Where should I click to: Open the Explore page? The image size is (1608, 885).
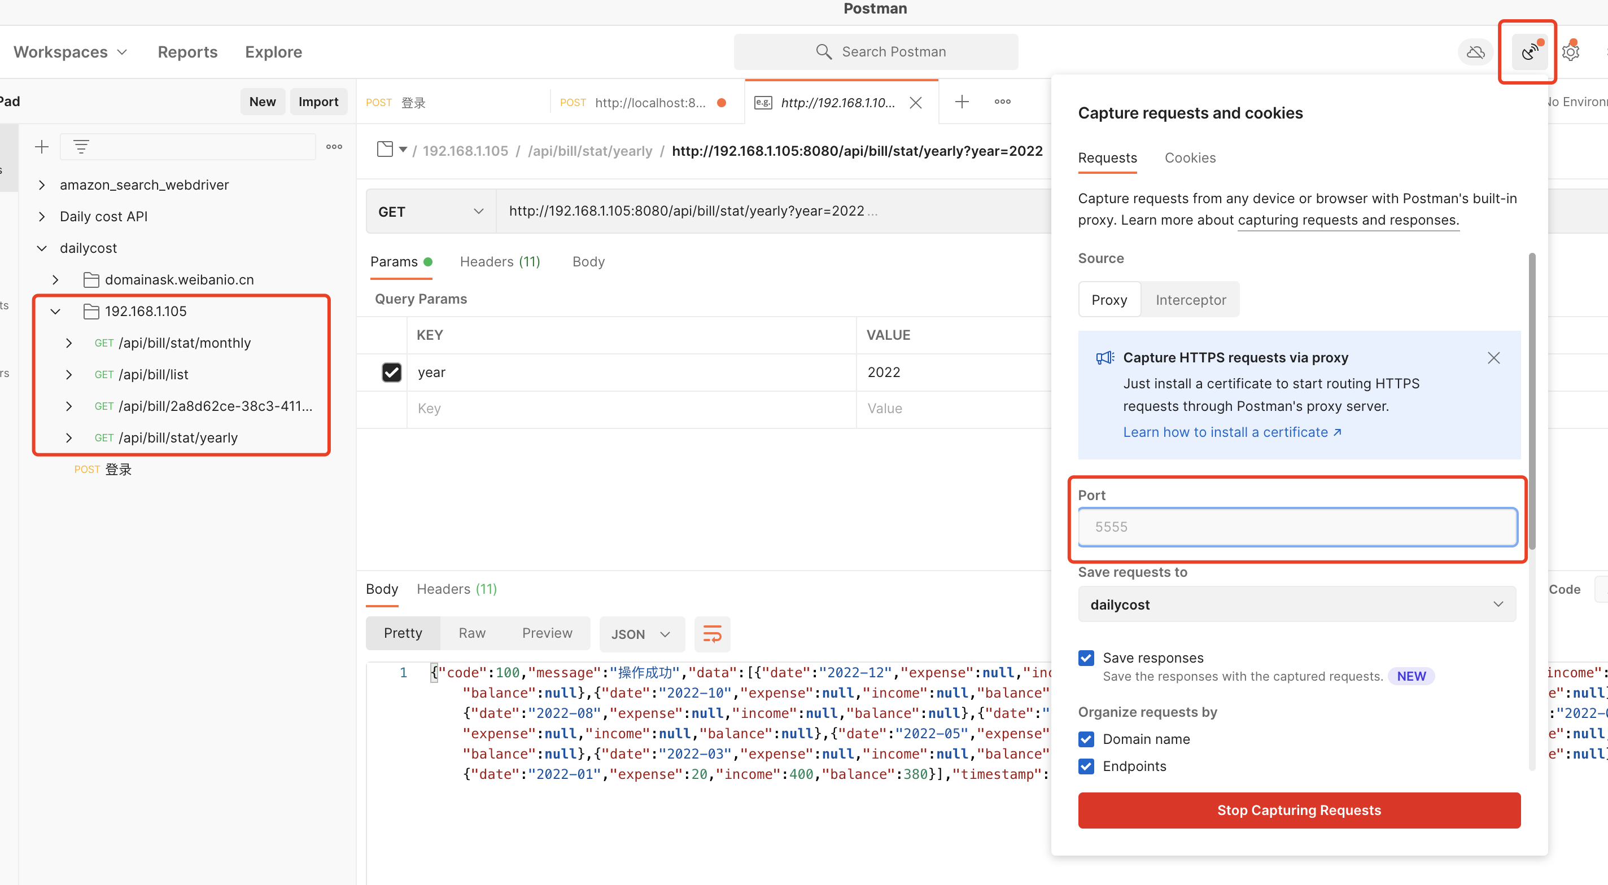273,52
